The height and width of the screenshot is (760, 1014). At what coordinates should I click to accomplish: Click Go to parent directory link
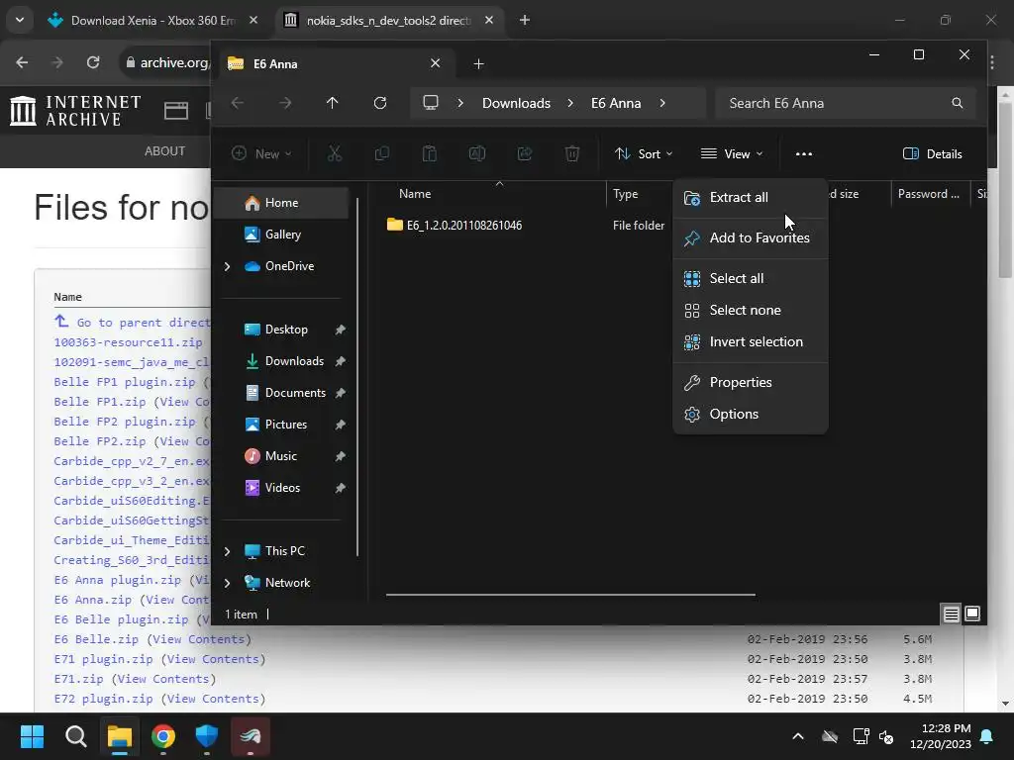[x=132, y=322]
